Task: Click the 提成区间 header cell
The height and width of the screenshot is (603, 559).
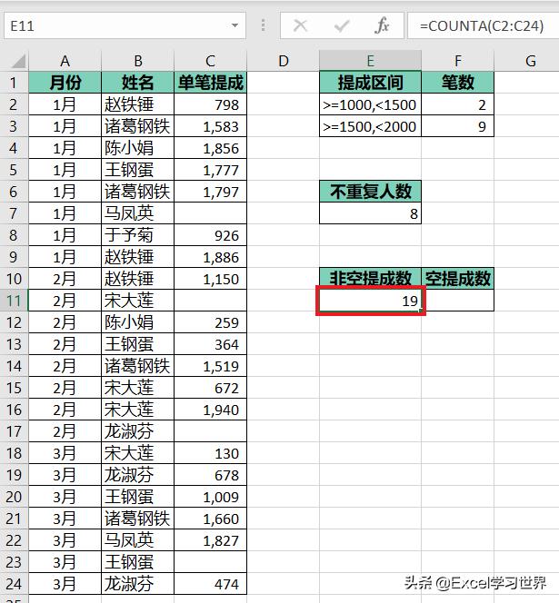Action: (370, 83)
